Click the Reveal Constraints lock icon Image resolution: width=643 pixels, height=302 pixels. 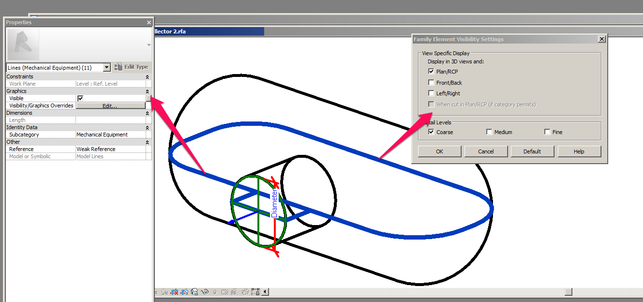(256, 292)
